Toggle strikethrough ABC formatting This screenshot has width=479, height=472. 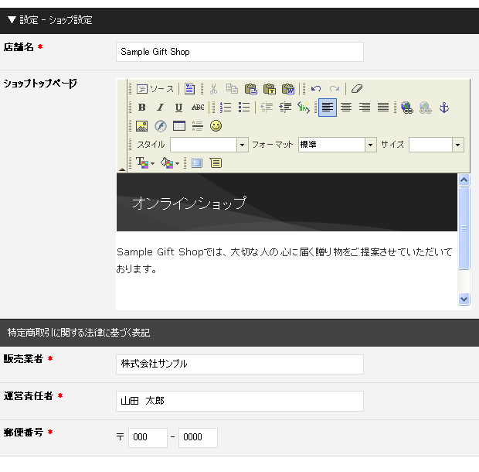point(198,108)
